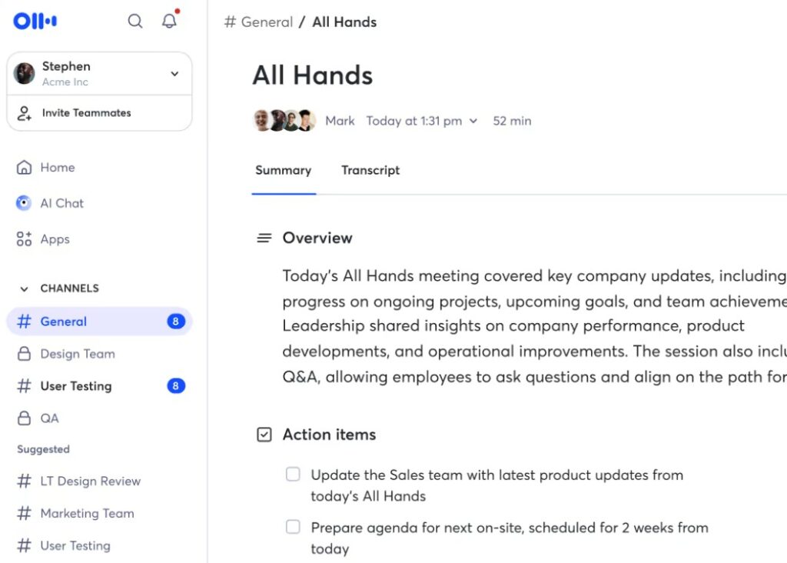The width and height of the screenshot is (787, 563).
Task: Select the Summary tab
Action: coord(283,171)
